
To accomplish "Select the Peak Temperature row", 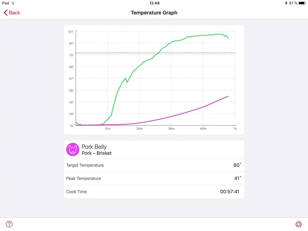I will click(x=154, y=178).
